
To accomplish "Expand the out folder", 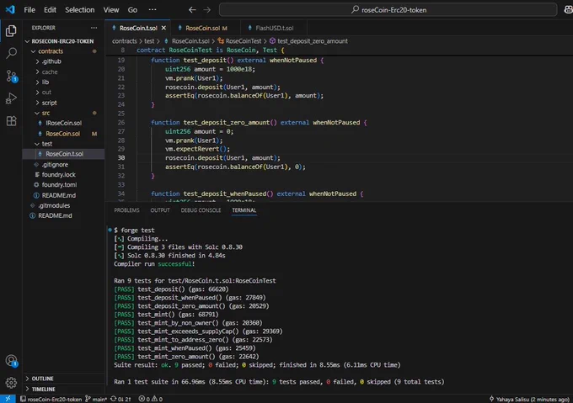I will pyautogui.click(x=63, y=93).
